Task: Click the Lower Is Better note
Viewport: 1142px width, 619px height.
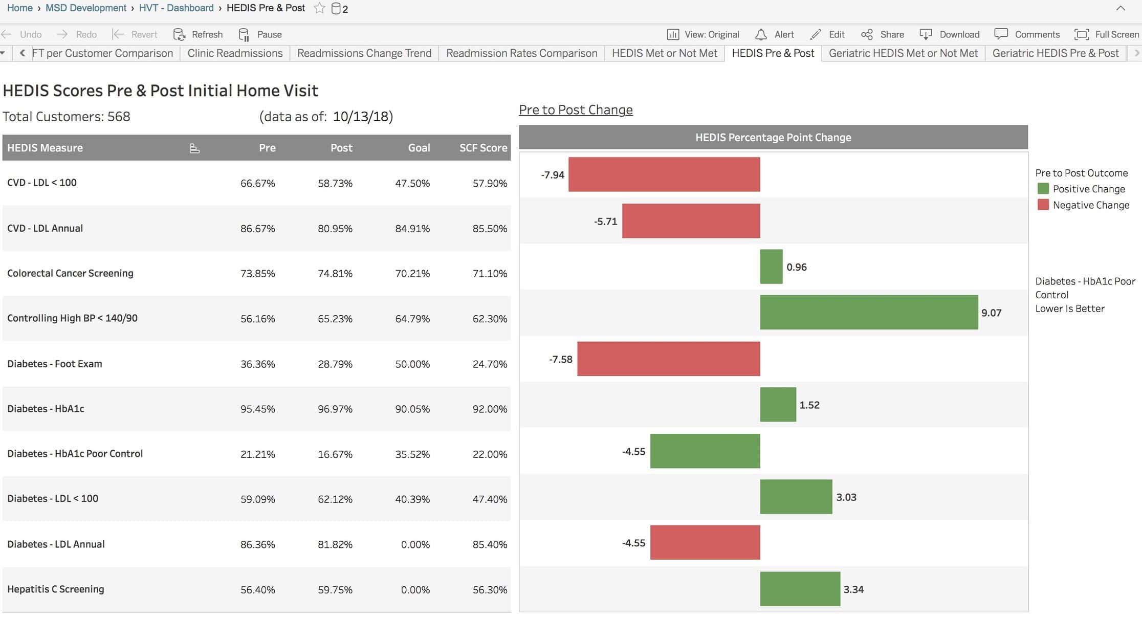Action: point(1070,308)
